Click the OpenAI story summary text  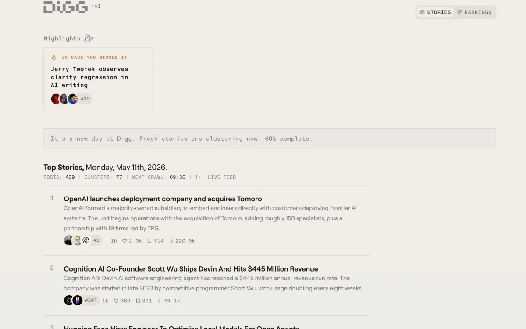tap(210, 218)
